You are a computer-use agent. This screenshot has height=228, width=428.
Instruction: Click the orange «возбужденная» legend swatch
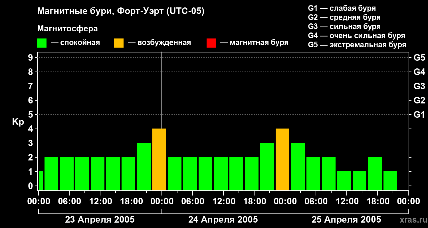click(x=119, y=43)
